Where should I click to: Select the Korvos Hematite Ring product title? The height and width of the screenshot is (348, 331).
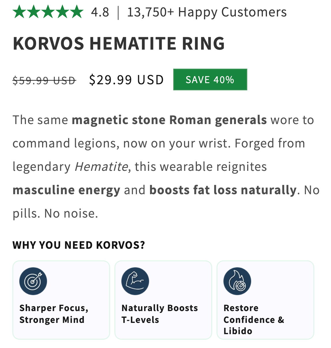[x=119, y=44]
